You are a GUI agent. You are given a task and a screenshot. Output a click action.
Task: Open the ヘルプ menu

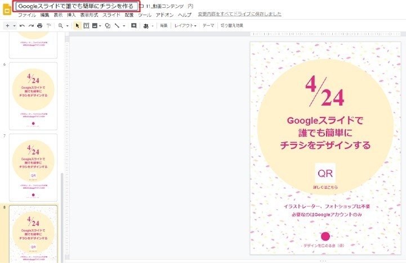pyautogui.click(x=185, y=15)
